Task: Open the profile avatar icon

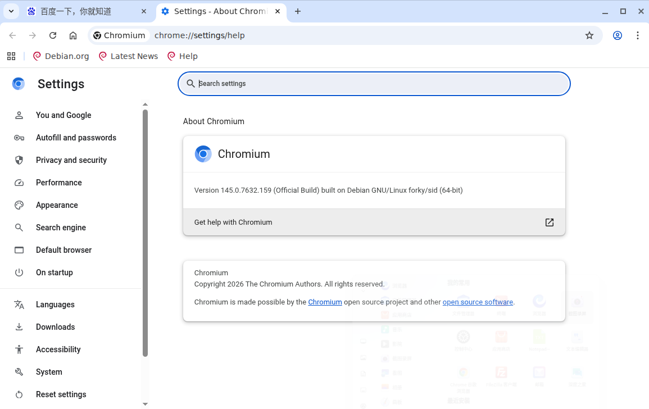Action: [x=618, y=35]
